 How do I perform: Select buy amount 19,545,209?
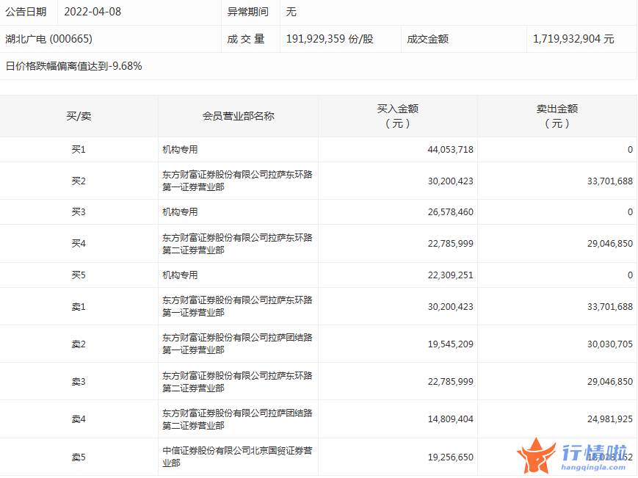(451, 344)
